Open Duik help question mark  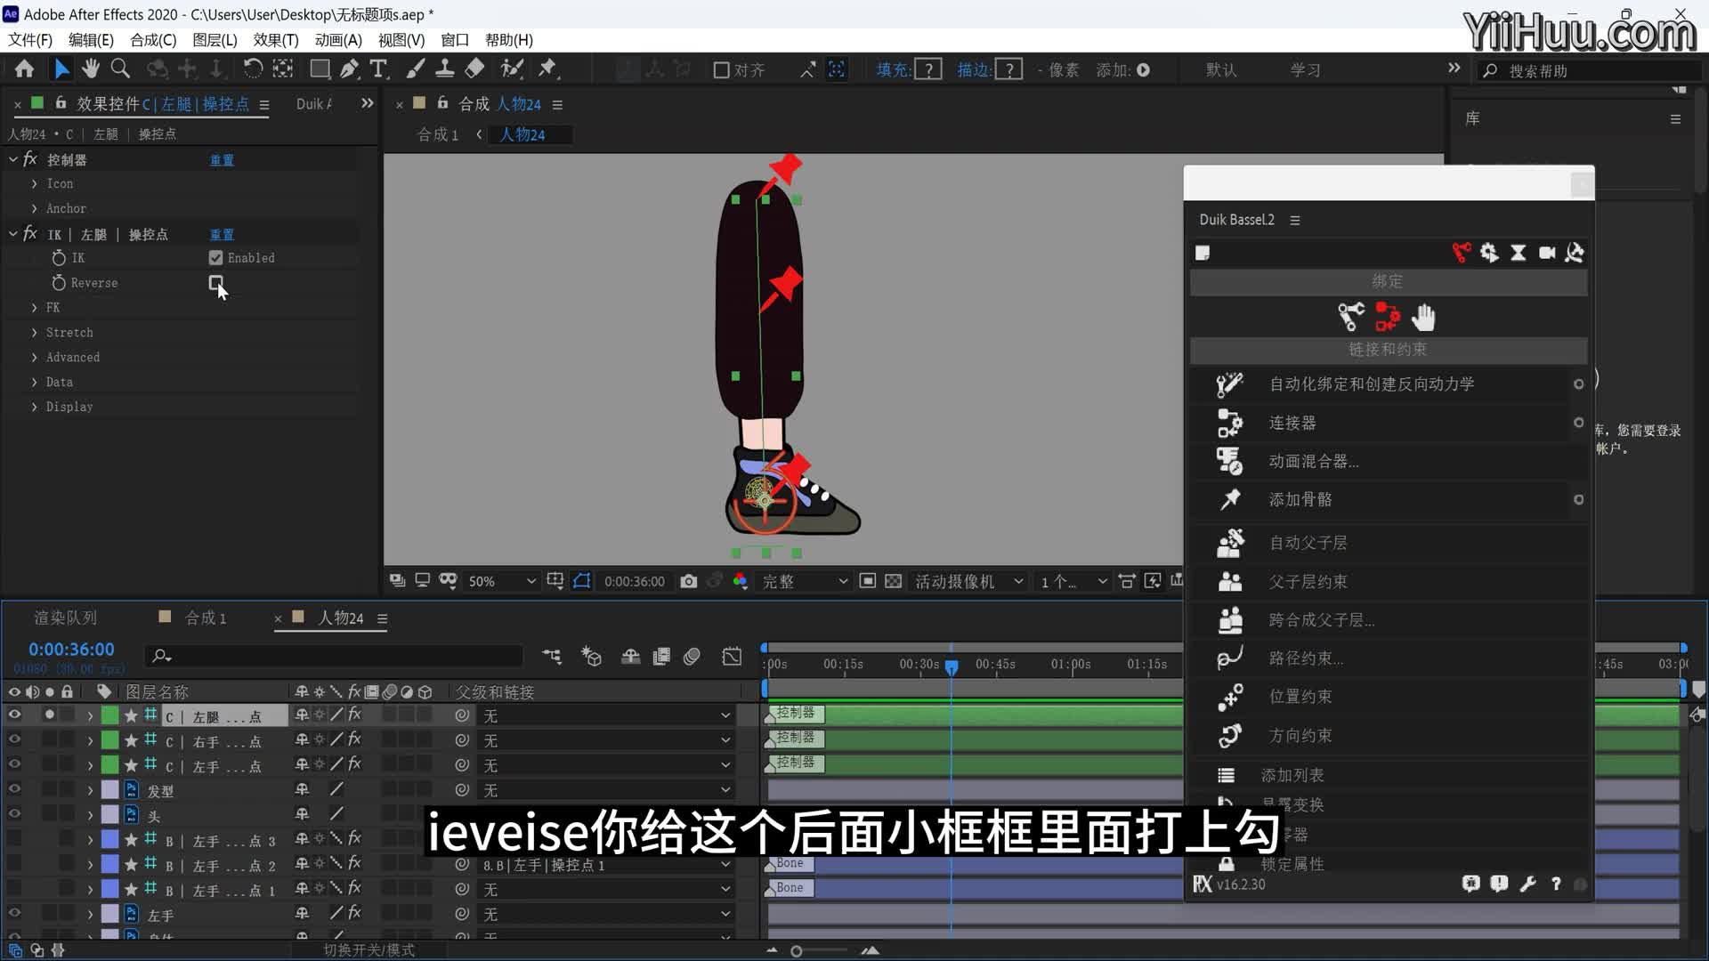(x=1556, y=884)
